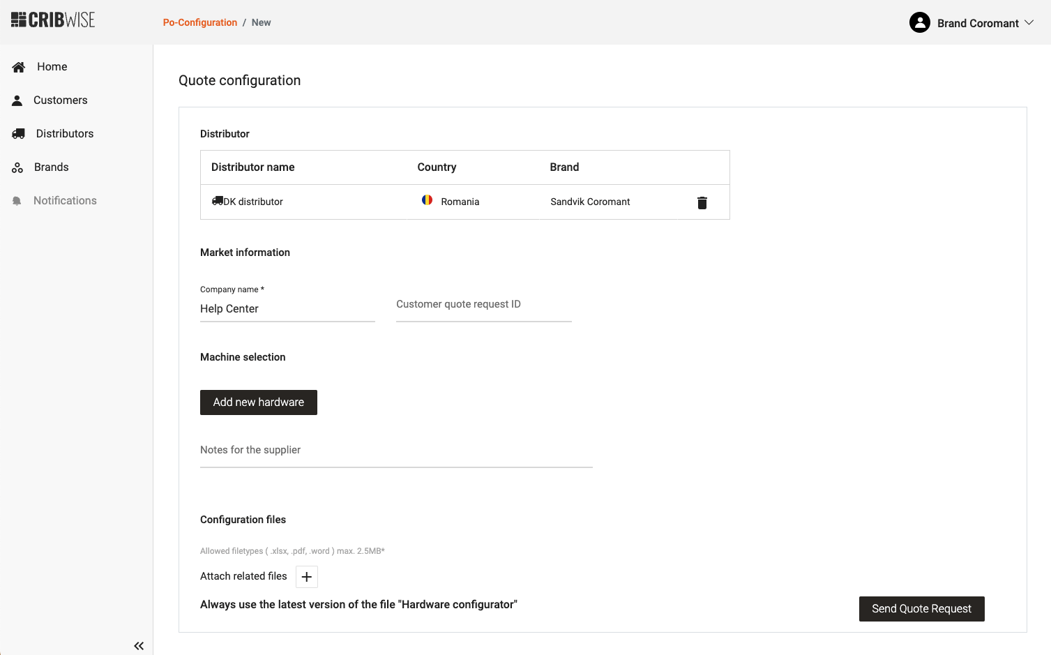
Task: Navigate to Po-Configuration breadcrumb link
Action: tap(200, 22)
